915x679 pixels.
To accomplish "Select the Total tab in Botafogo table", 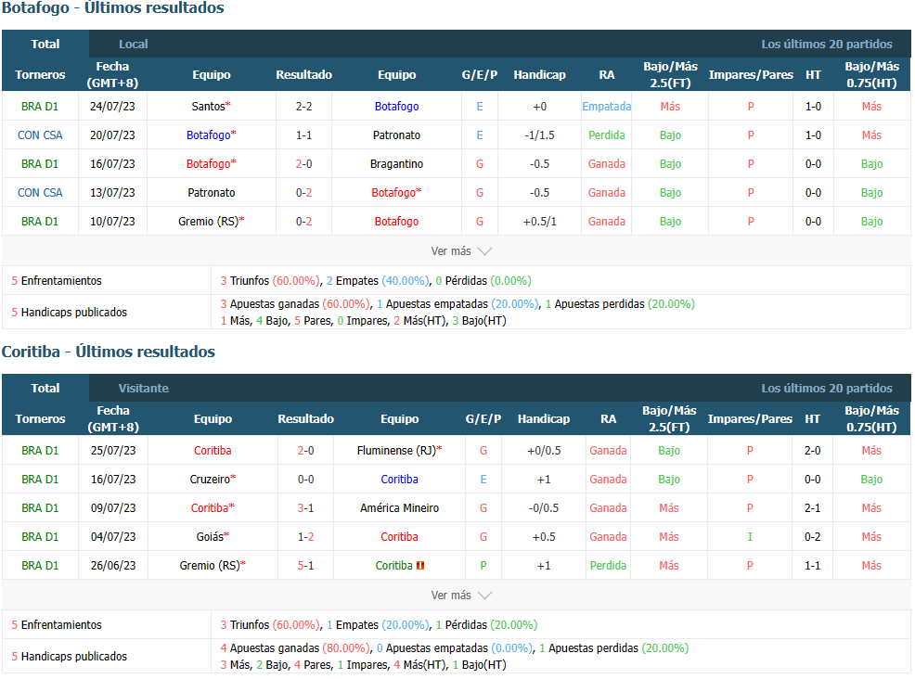I will pos(45,45).
